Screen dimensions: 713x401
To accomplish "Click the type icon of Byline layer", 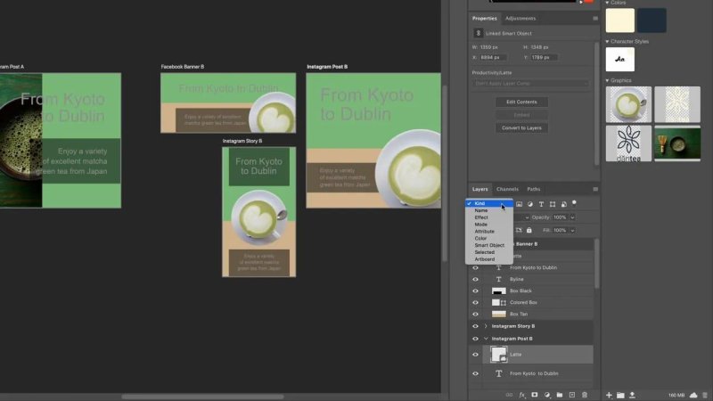I will point(499,279).
